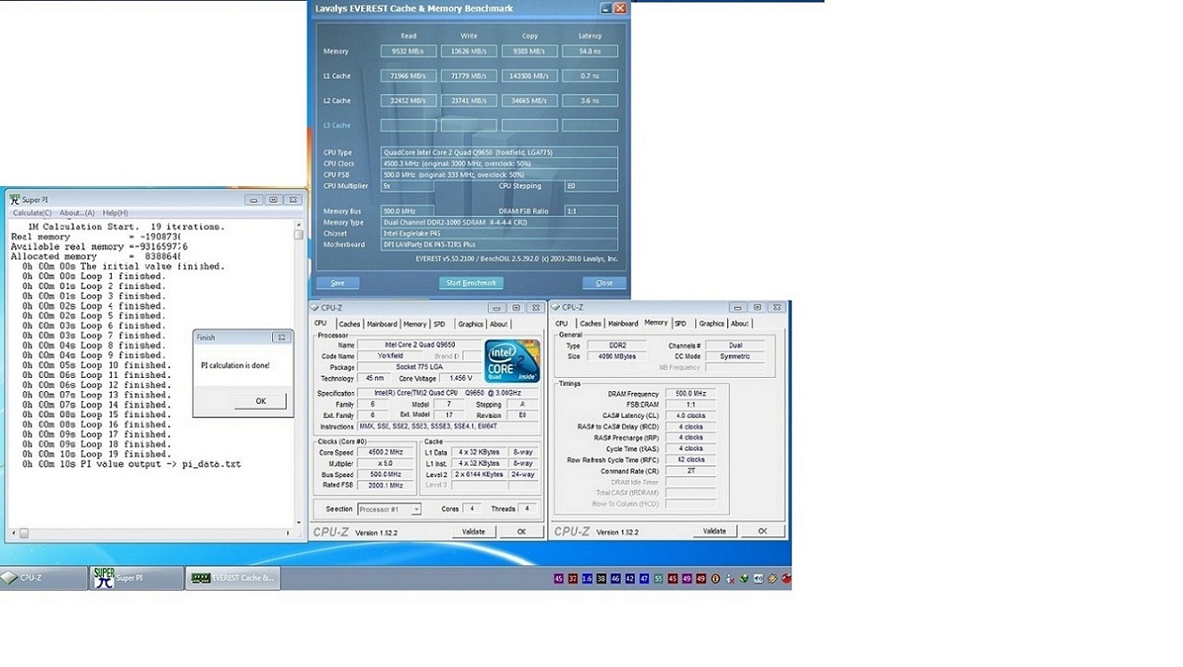
Task: Switch to Super PI taskbar button
Action: click(x=137, y=578)
